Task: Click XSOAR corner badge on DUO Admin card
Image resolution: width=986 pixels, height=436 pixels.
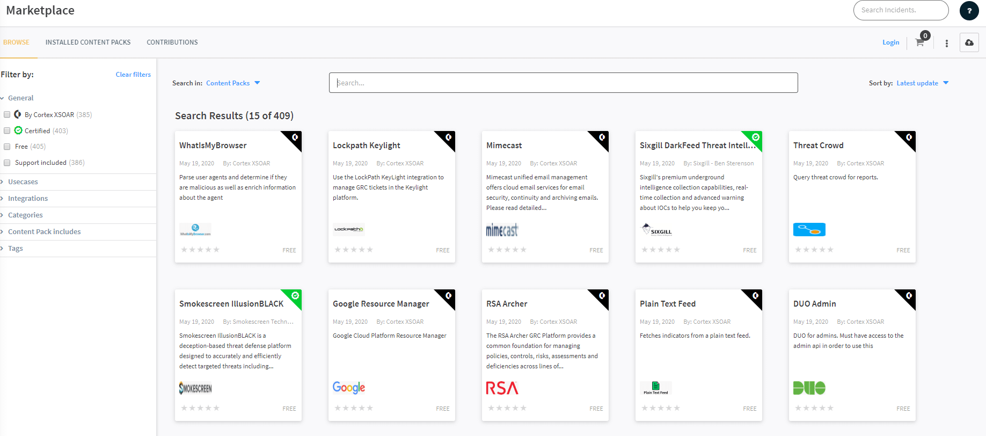Action: pos(909,296)
